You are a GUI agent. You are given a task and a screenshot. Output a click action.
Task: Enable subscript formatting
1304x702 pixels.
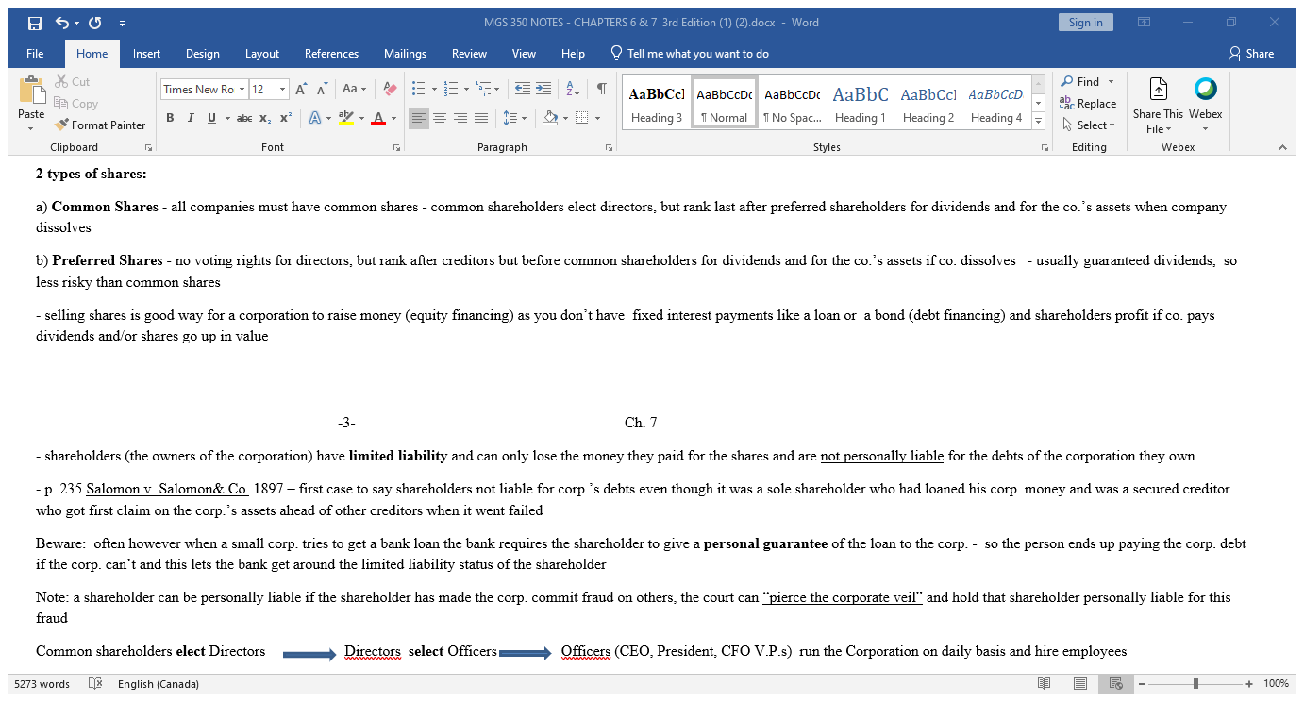point(264,117)
